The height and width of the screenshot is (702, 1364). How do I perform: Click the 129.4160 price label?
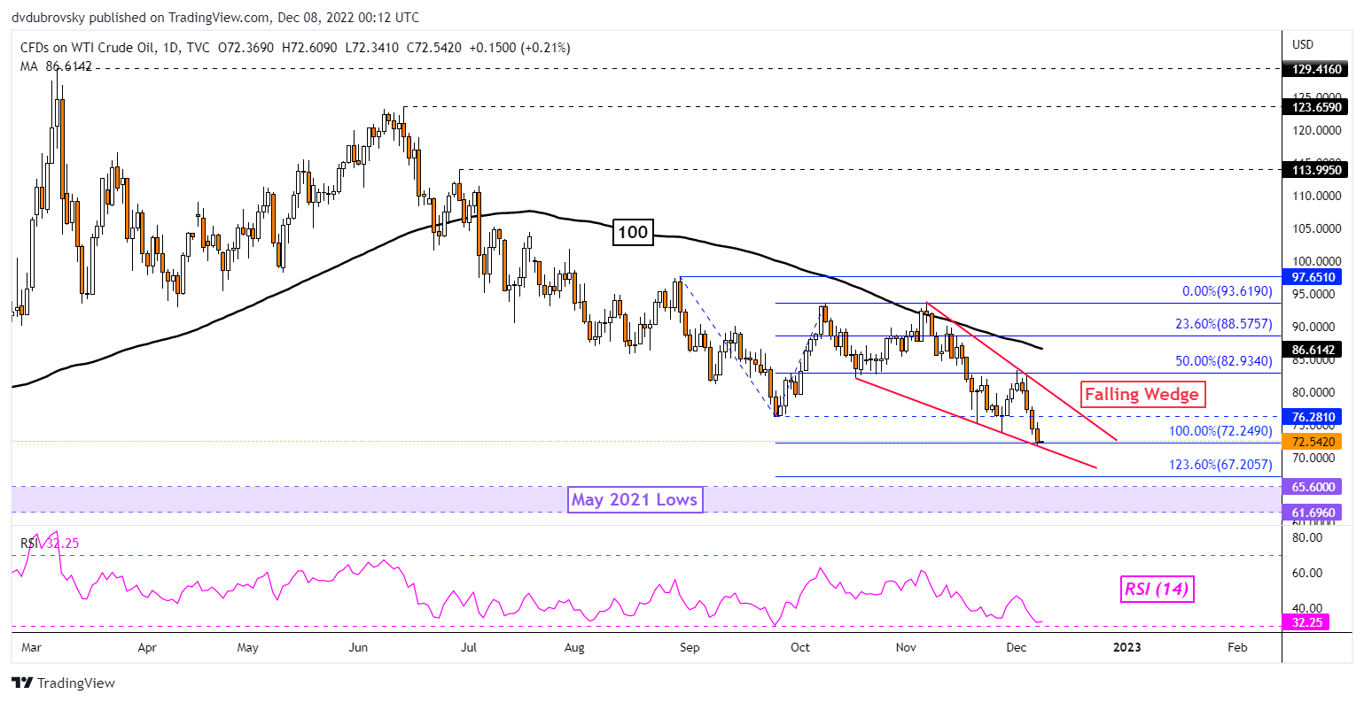(x=1314, y=67)
